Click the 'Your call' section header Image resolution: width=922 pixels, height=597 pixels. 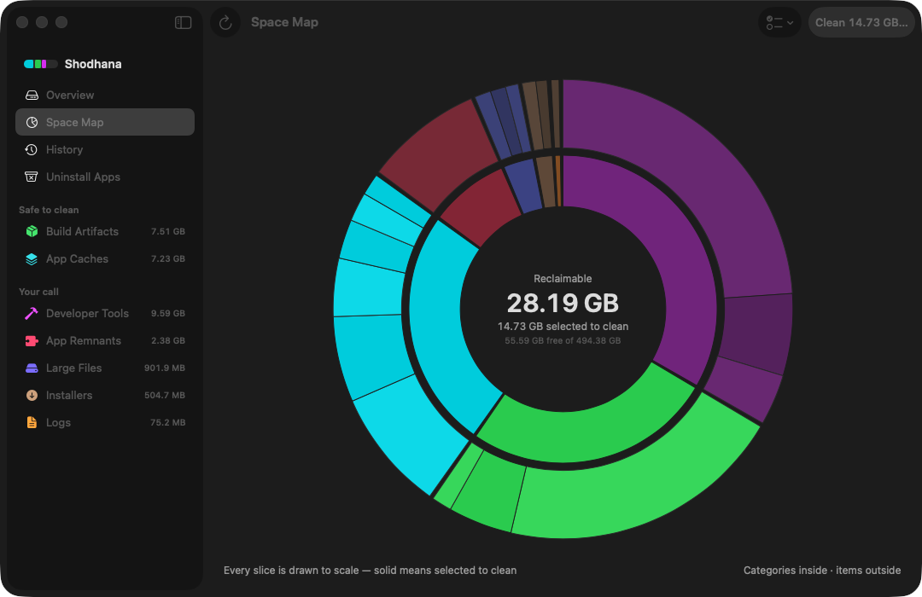point(38,292)
